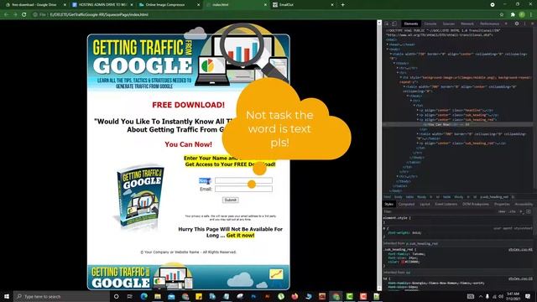
Task: Select body in the DOM breadcrumb bar
Action: tap(399, 197)
